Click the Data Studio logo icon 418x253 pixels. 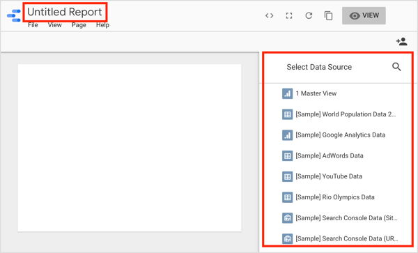pyautogui.click(x=14, y=15)
